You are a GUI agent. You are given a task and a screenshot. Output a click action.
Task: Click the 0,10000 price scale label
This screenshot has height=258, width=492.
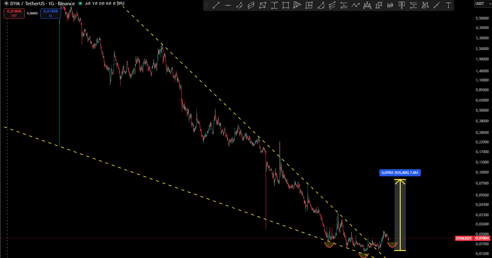pos(482,172)
